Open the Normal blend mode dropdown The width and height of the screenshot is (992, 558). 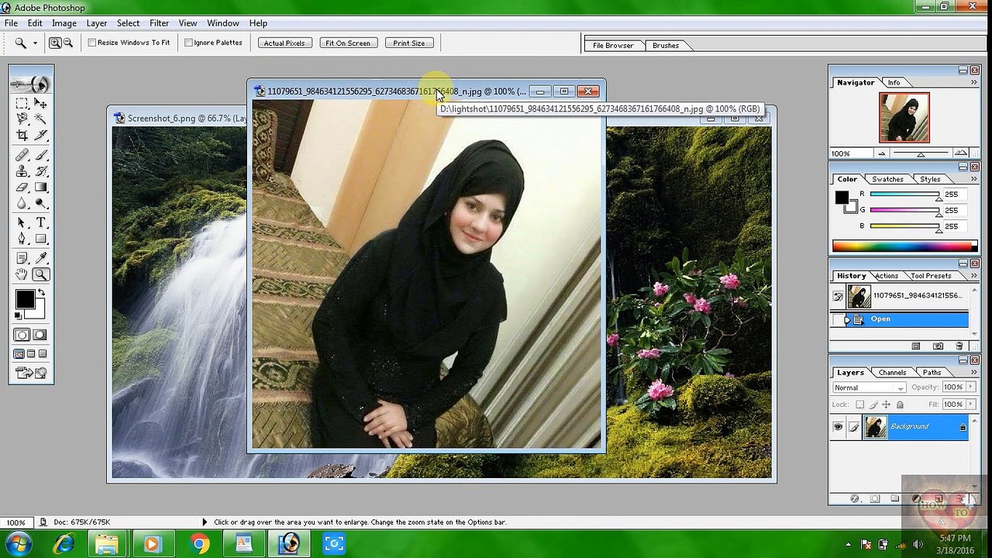(869, 387)
